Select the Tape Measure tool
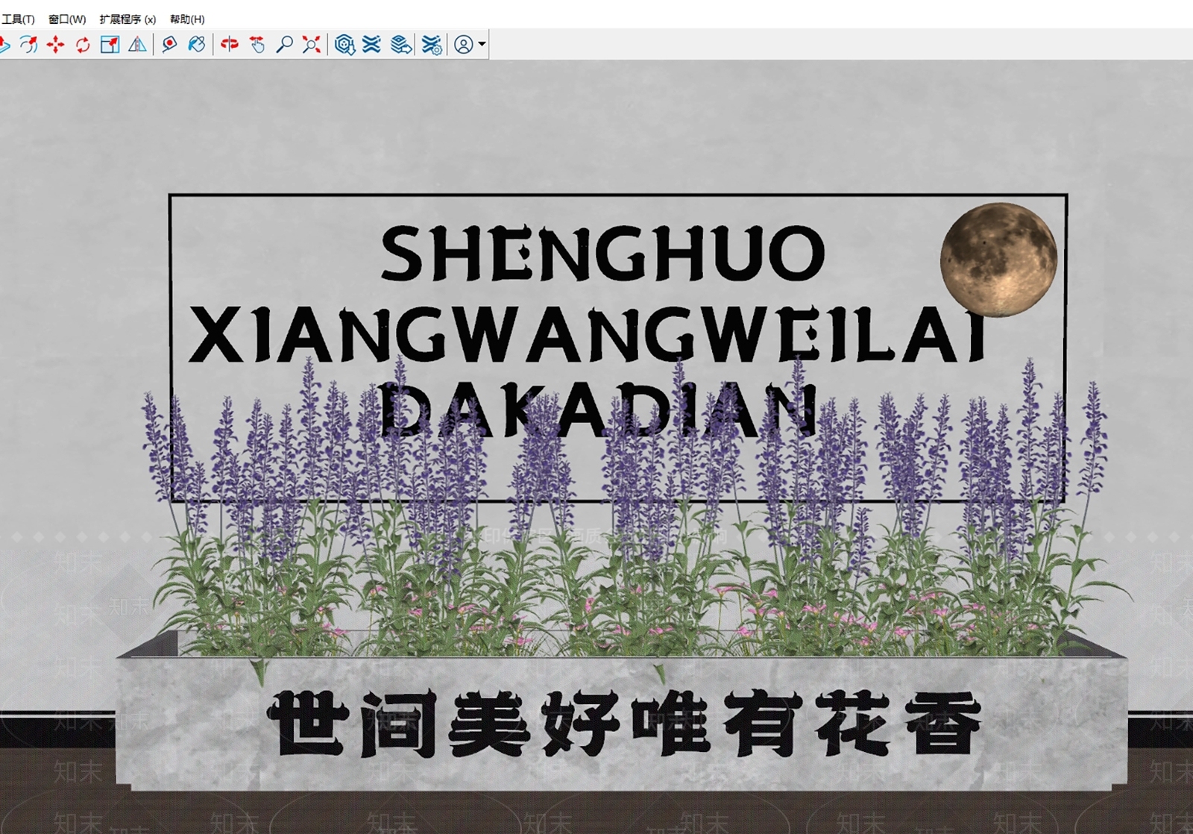Image resolution: width=1193 pixels, height=834 pixels. coord(170,45)
